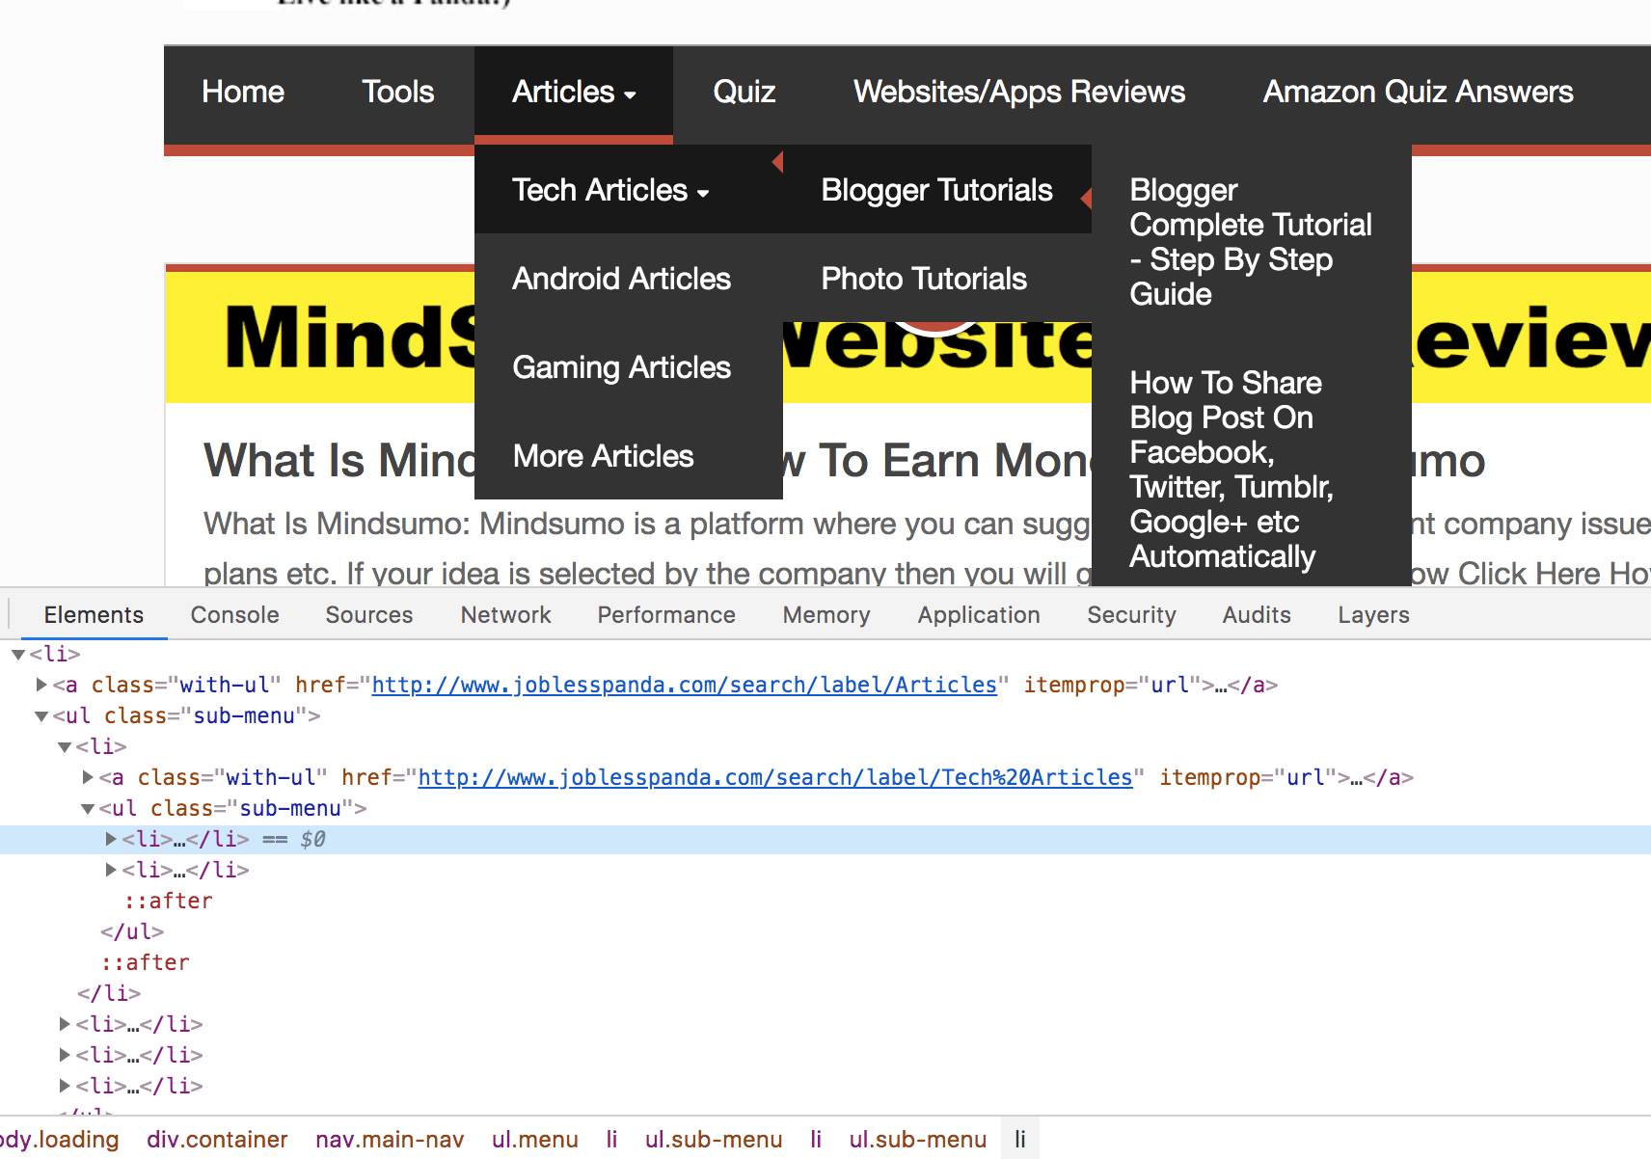
Task: Select the final highlighted li breadcrumb
Action: [1019, 1140]
